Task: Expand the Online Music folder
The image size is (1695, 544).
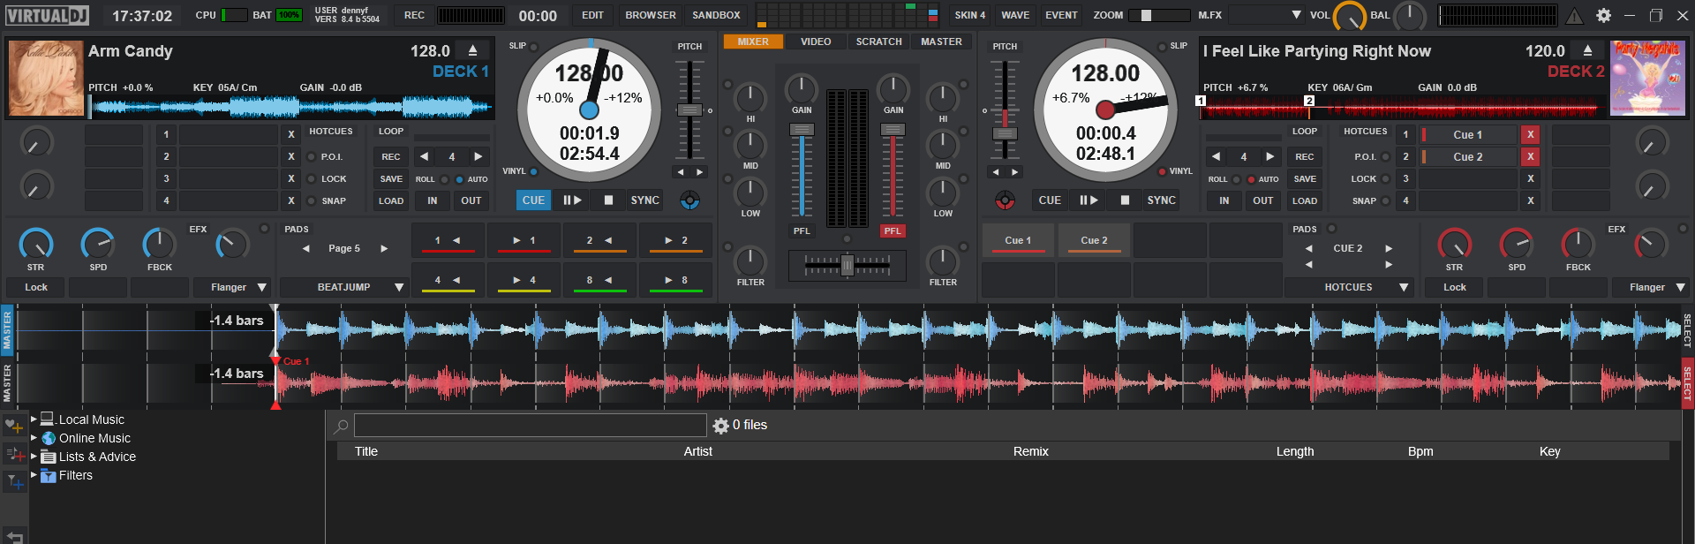Action: (34, 438)
